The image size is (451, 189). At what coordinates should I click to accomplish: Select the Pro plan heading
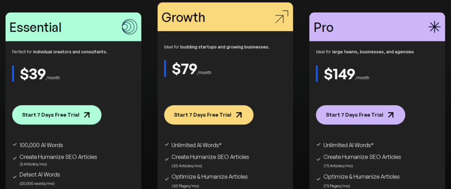tap(323, 27)
